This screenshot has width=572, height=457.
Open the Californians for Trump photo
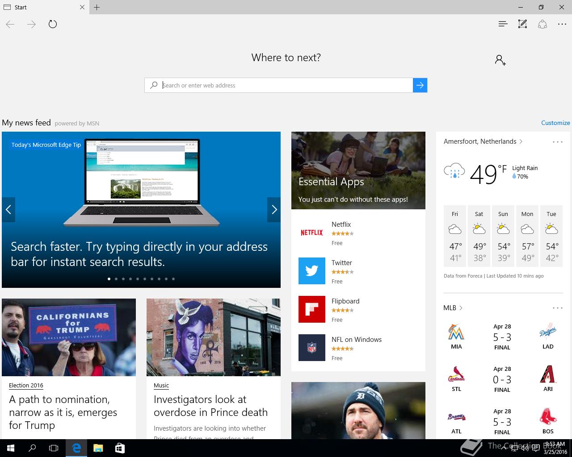tap(69, 337)
